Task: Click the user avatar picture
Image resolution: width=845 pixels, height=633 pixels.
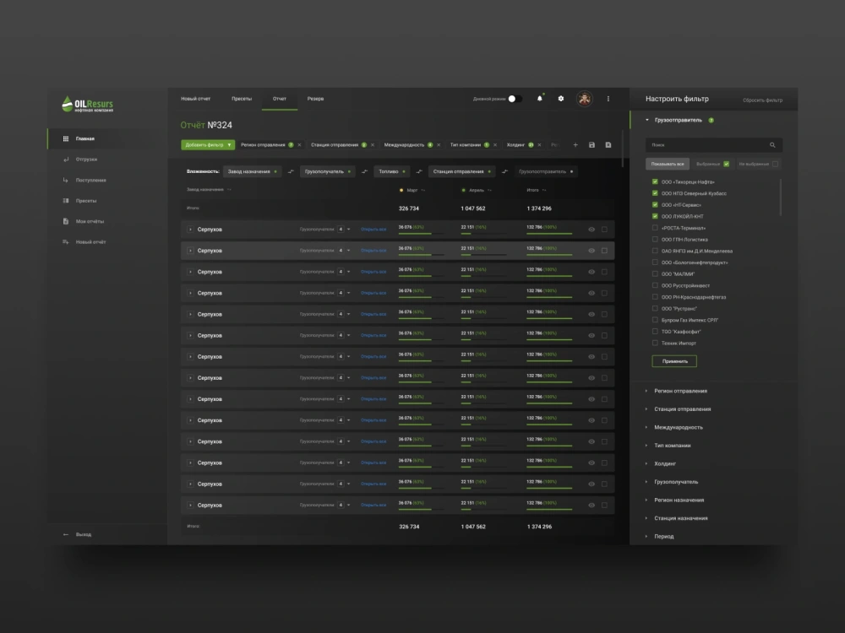Action: point(584,99)
